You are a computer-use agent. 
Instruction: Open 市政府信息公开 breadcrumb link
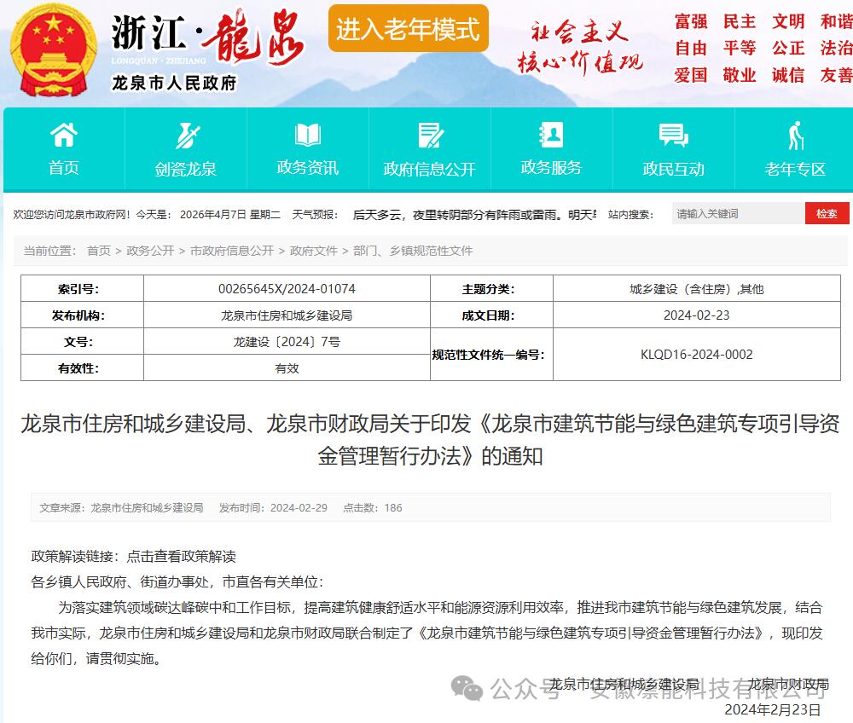pos(232,251)
